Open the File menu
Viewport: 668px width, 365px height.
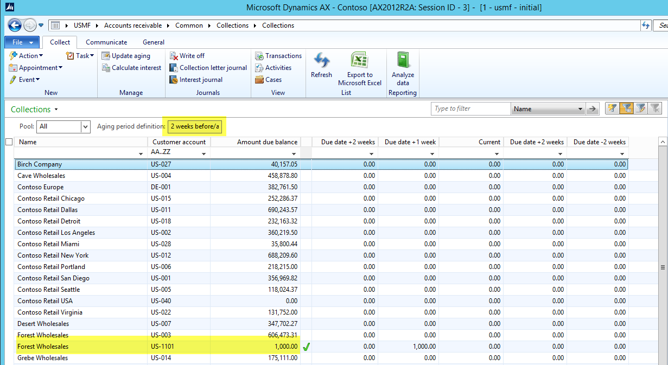click(22, 42)
